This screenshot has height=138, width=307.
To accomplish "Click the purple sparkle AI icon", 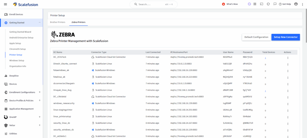I will pyautogui.click(x=249, y=4).
